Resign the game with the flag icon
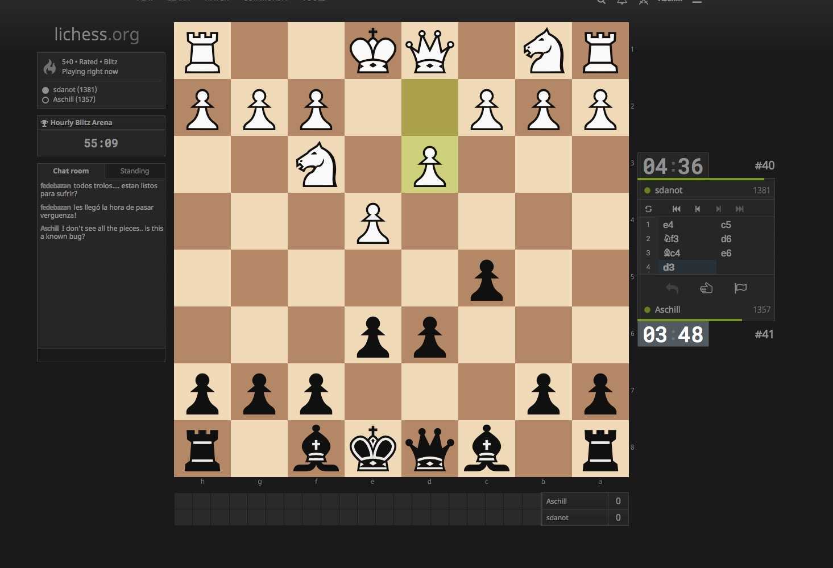Screen dimensions: 833x568 740,288
